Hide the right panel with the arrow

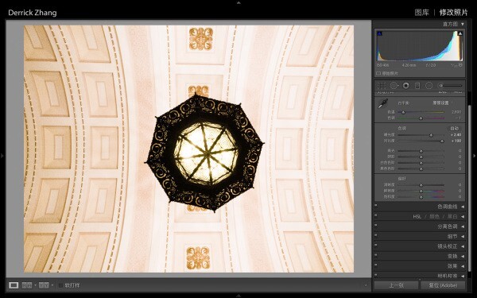[x=475, y=156]
